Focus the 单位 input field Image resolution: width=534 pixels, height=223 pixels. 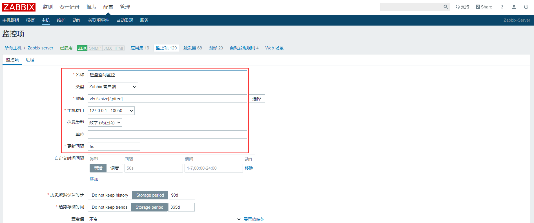167,135
